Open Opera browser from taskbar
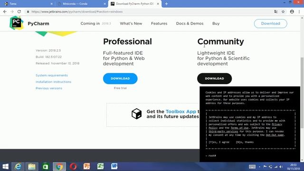This screenshot has height=171, width=304. coord(73,167)
